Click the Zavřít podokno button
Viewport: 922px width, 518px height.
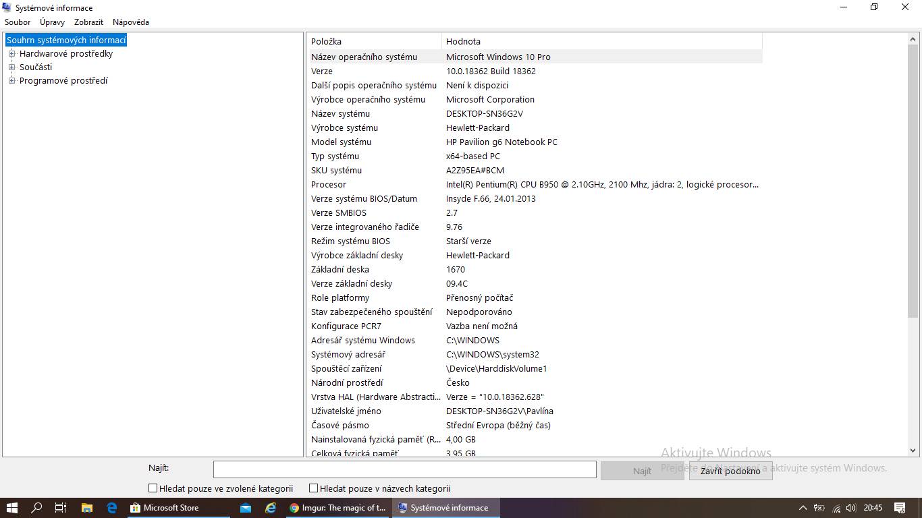[x=730, y=471]
